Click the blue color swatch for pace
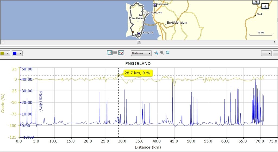 click(x=15, y=53)
